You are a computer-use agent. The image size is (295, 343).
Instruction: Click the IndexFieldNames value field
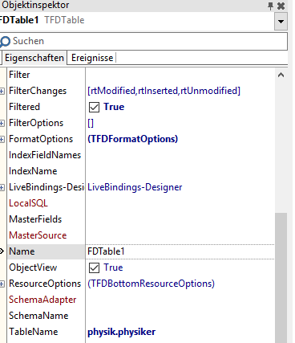tap(180, 155)
